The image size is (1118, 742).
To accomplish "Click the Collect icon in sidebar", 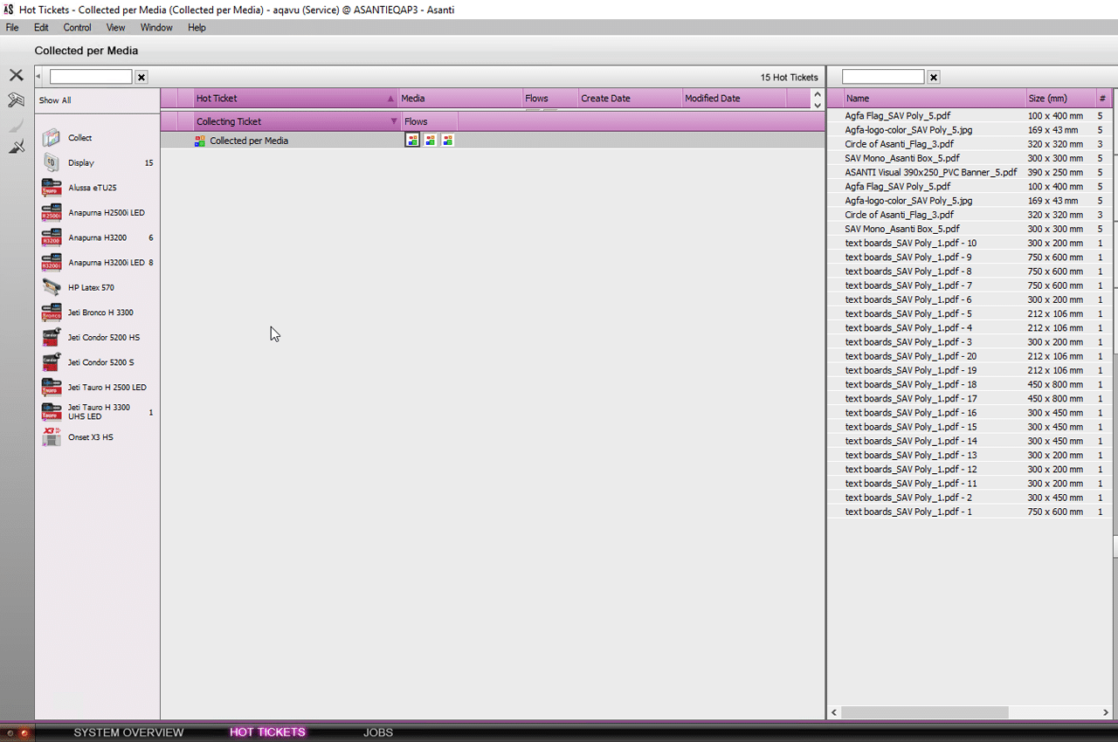I will pyautogui.click(x=52, y=138).
